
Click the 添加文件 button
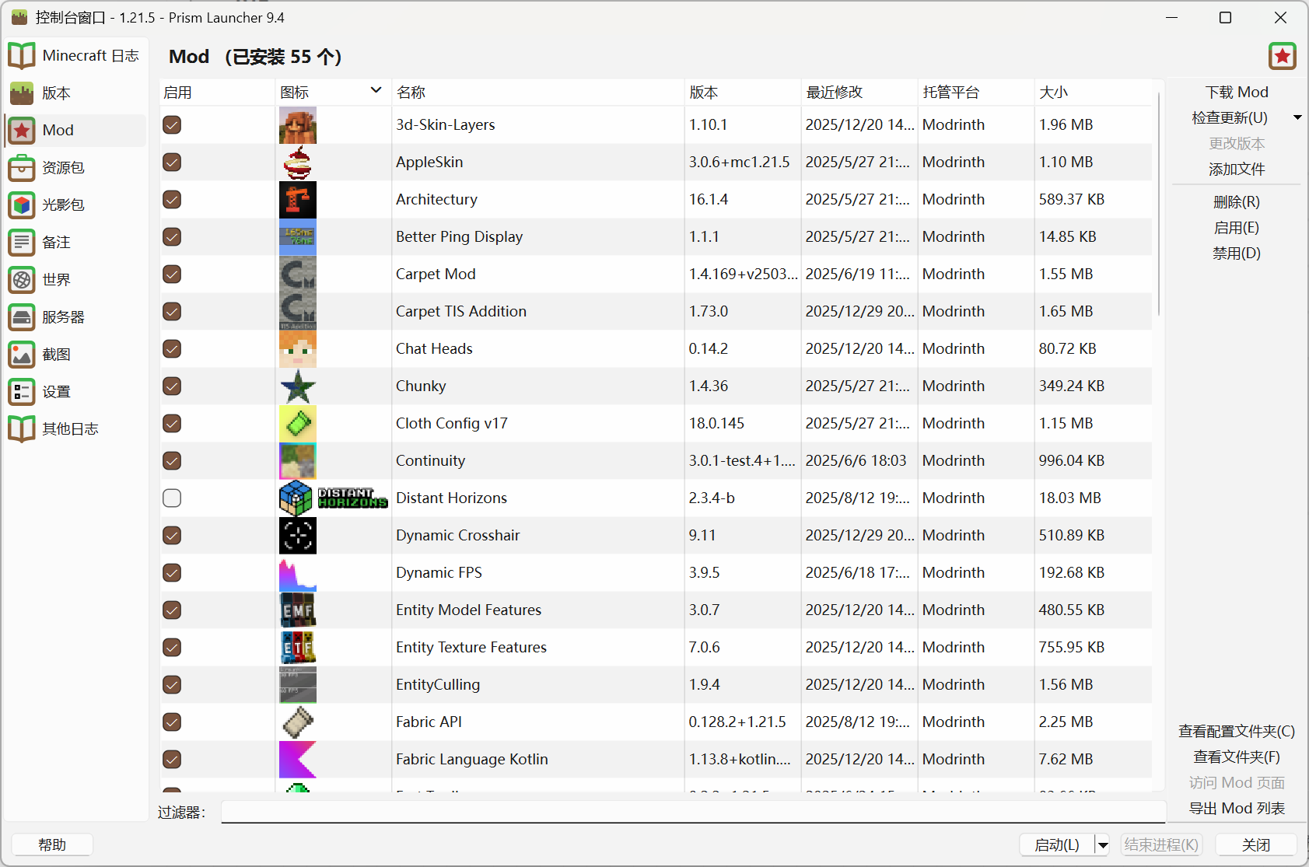(1237, 170)
